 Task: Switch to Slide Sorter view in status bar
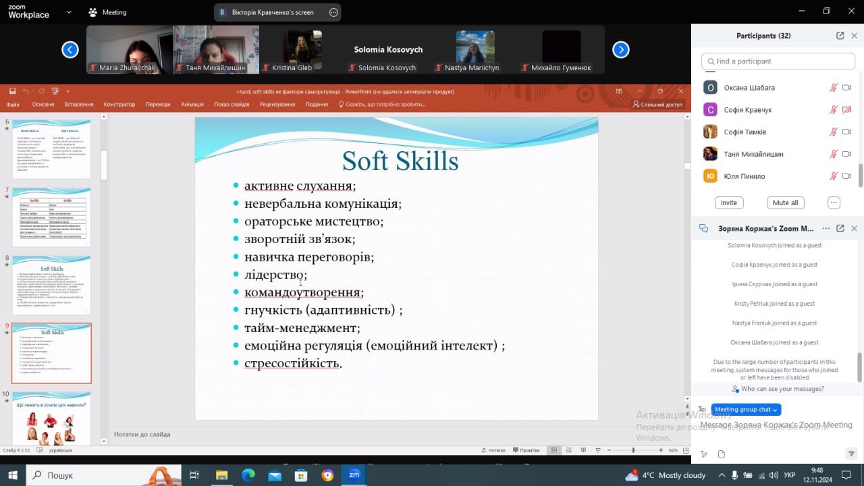click(569, 450)
